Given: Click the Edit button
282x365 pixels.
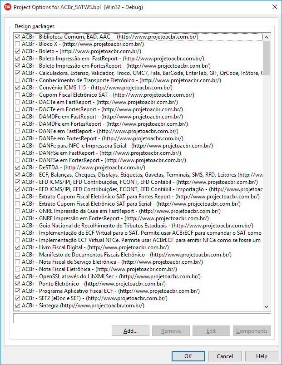Looking at the screenshot, I should point(211,331).
